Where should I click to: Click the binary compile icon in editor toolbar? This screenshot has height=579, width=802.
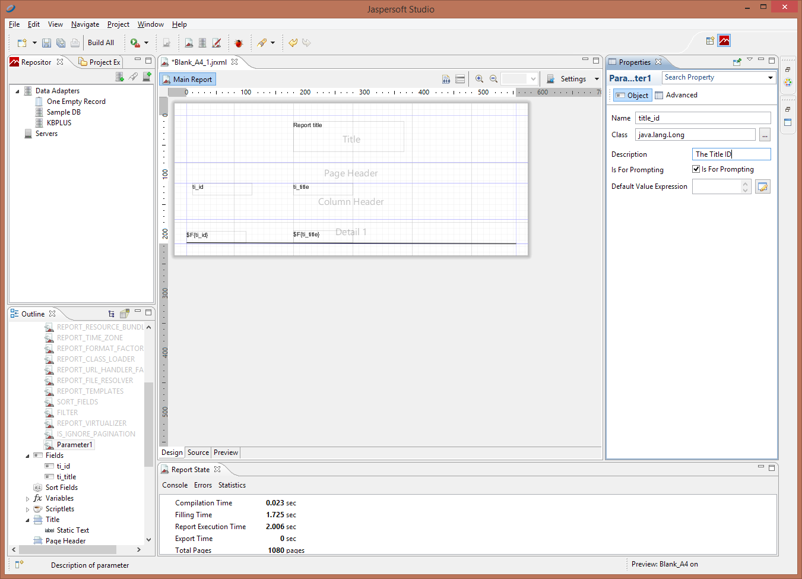click(x=446, y=79)
